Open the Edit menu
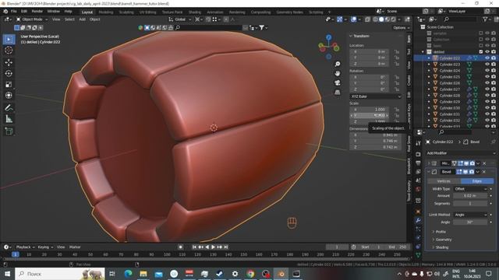Screen dimensions: 499x280 [24, 12]
